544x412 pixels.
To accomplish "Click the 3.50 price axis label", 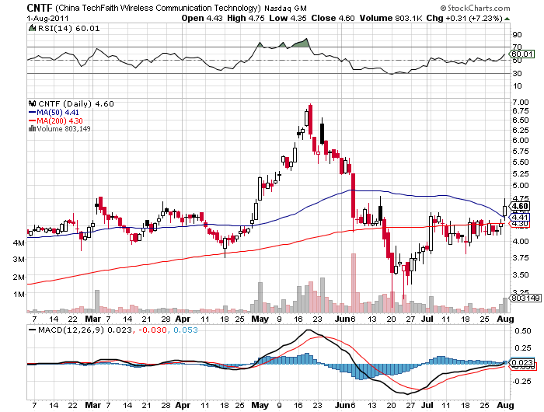I will (521, 274).
